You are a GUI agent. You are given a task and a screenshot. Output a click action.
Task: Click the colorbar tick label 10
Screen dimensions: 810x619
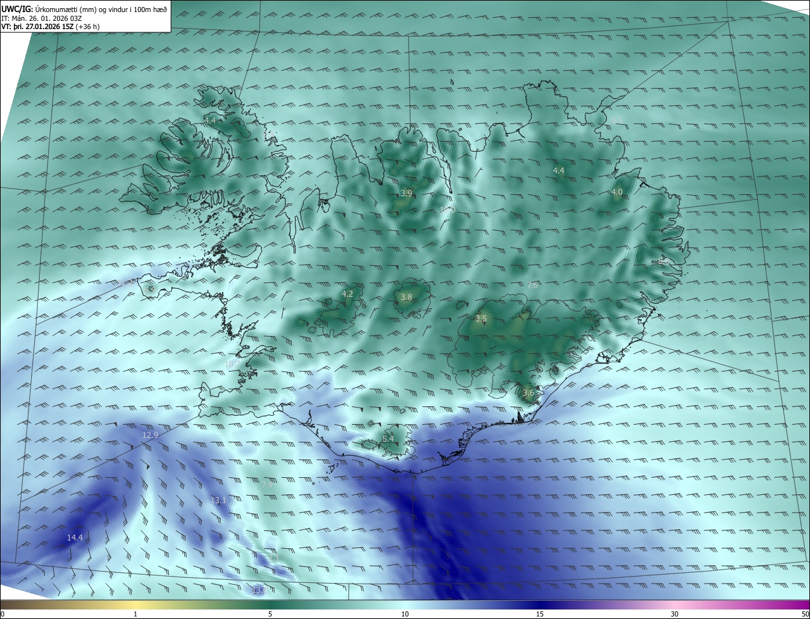click(405, 614)
